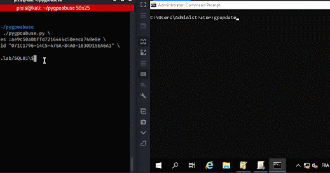Open the taskbar search magnifier
This screenshot has height=173, width=330.
click(x=176, y=165)
